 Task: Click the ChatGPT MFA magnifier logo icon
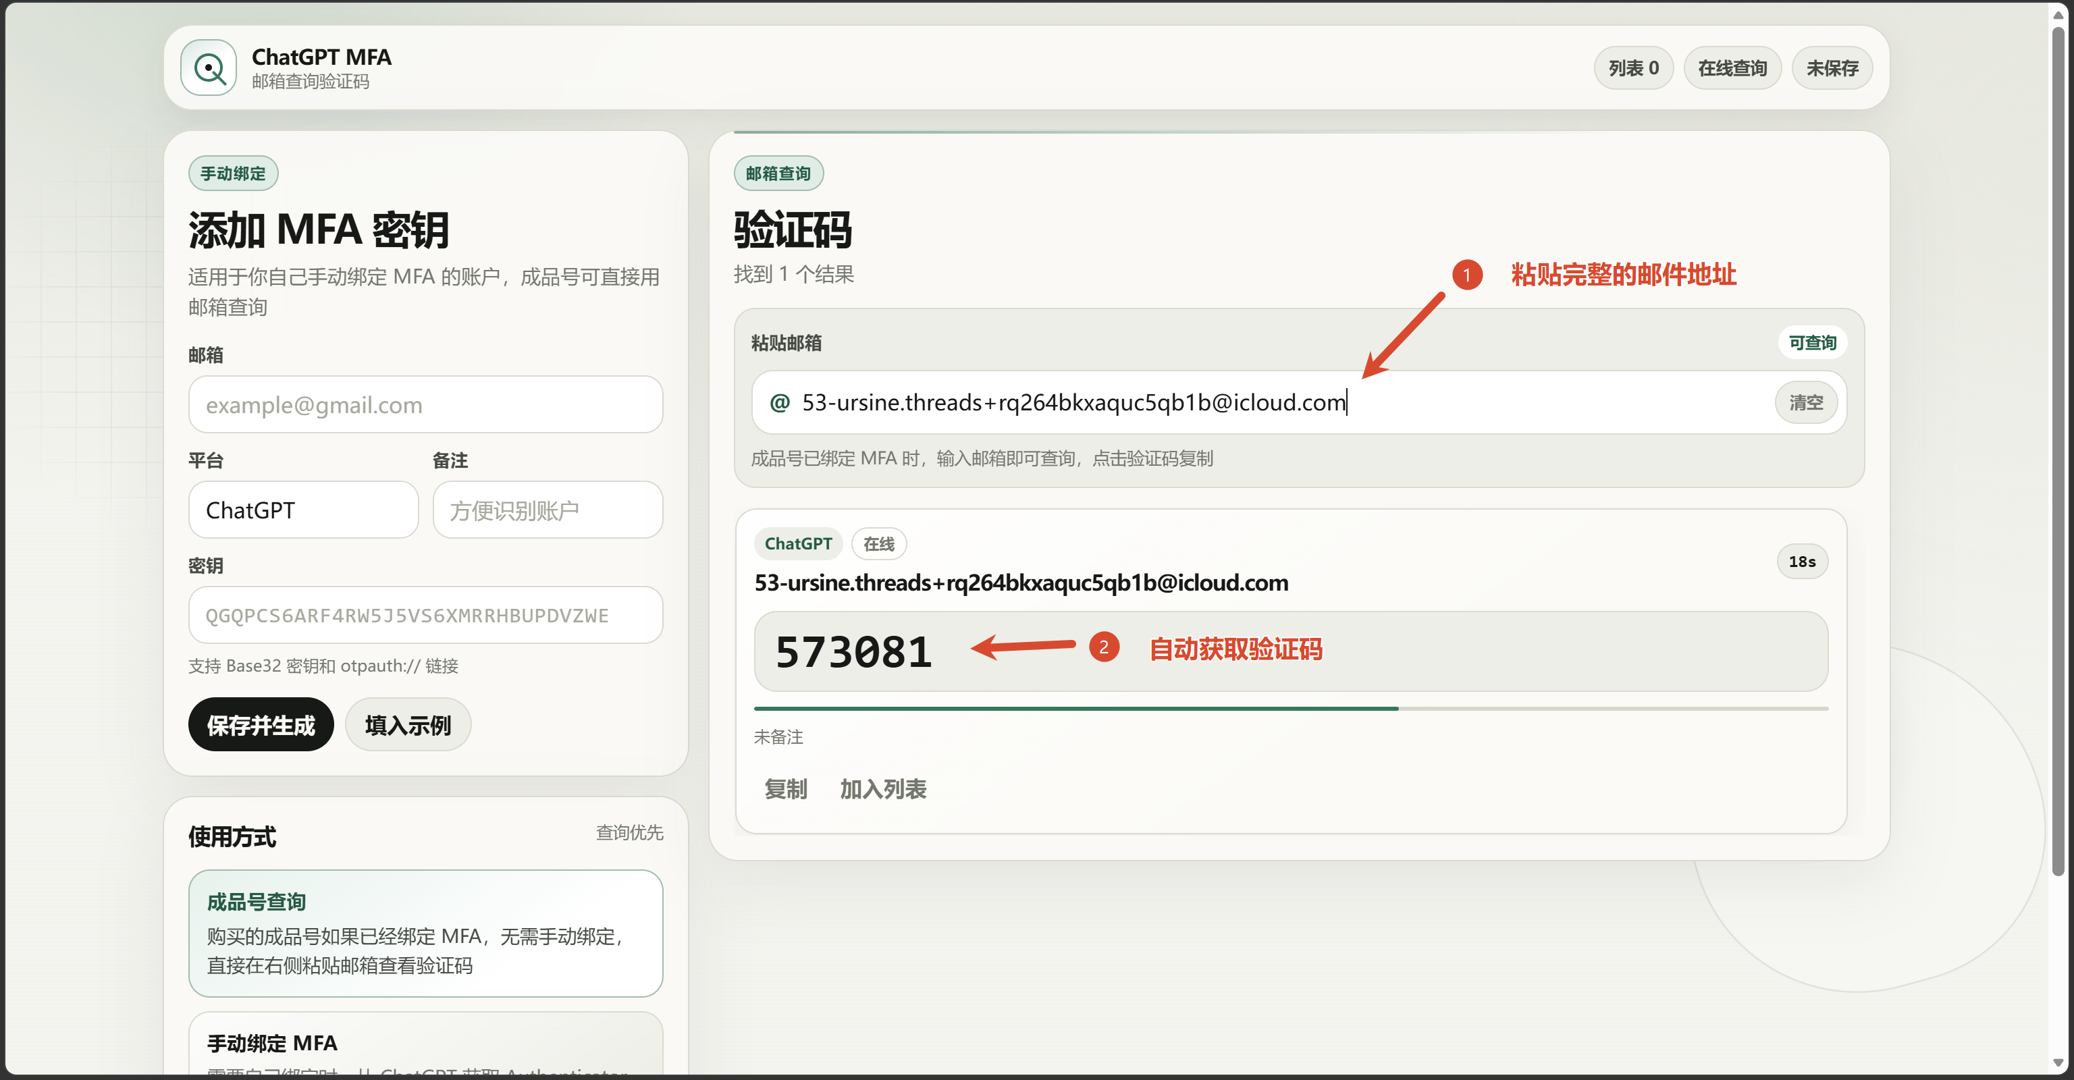[x=209, y=67]
